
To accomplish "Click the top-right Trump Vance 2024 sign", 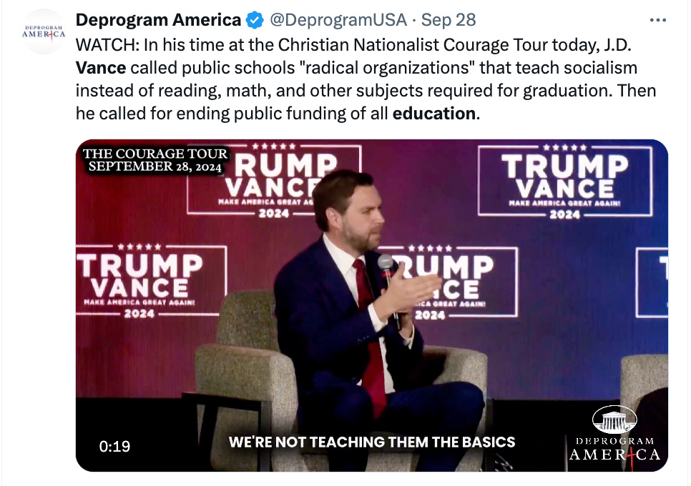I will click(x=564, y=181).
